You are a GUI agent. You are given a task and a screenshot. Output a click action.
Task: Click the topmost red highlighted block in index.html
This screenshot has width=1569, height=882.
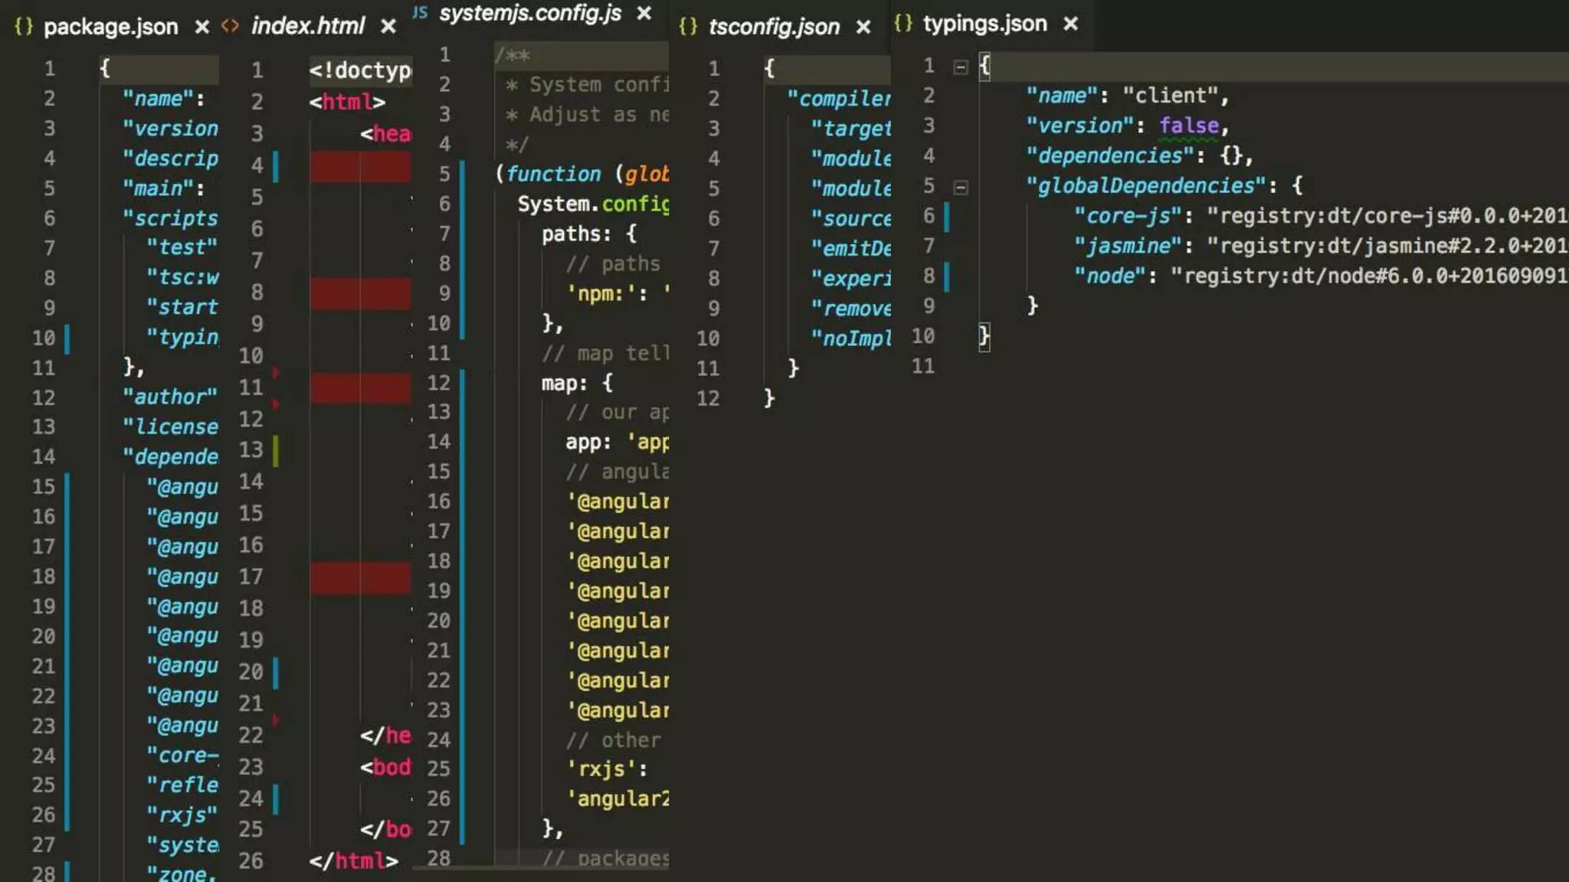360,166
